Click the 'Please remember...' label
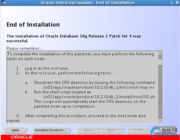 (x=24, y=49)
